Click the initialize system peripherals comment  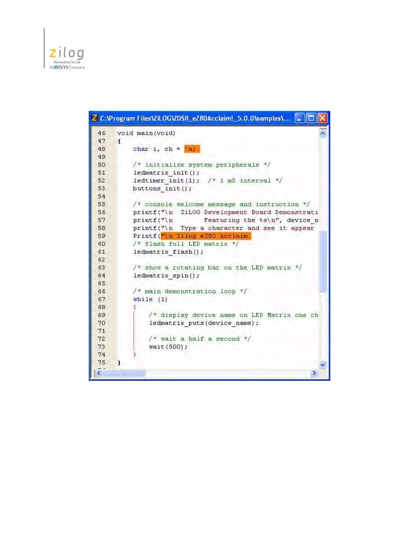pos(202,165)
